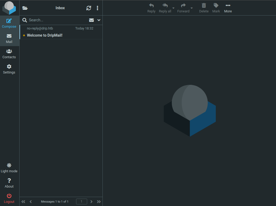Open the message list options kebab menu
This screenshot has height=206, width=276.
coord(97,8)
